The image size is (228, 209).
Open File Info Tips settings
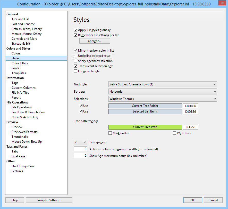click(20, 93)
